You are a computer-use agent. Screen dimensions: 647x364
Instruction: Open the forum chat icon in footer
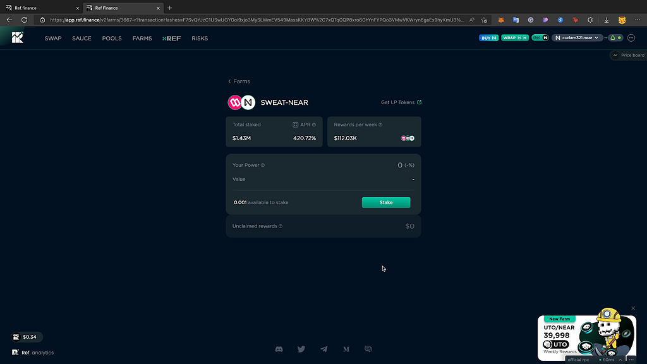[x=368, y=349]
